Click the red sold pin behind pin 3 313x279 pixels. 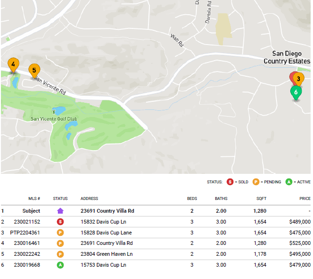[292, 78]
